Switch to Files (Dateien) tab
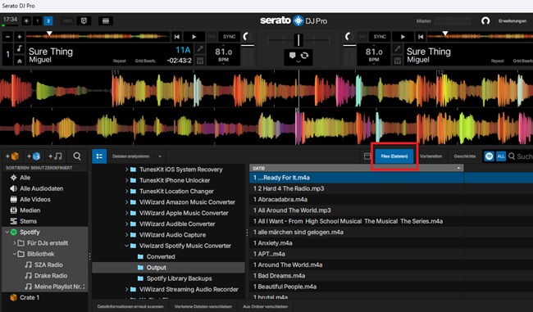Viewport: 533px width, 312px height. [x=394, y=156]
